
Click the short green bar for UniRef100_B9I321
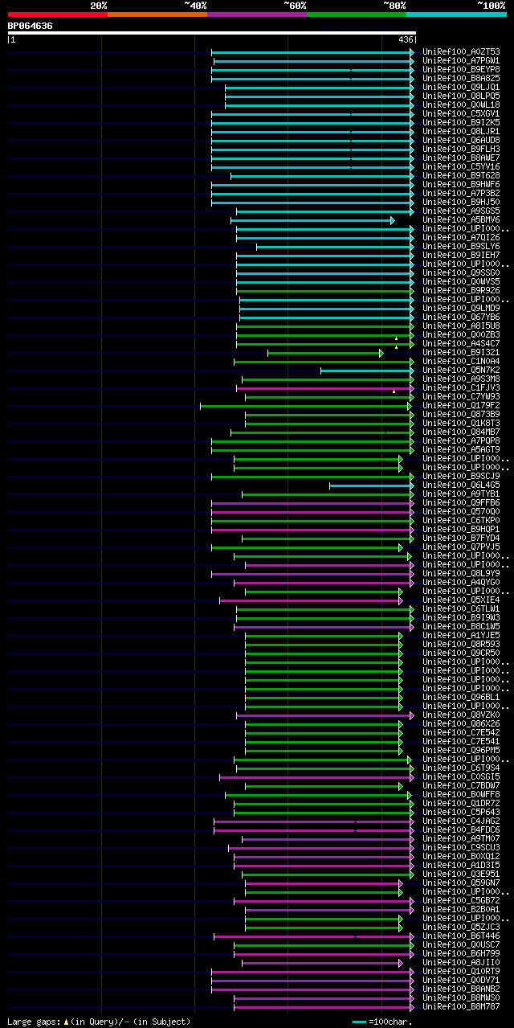click(325, 353)
